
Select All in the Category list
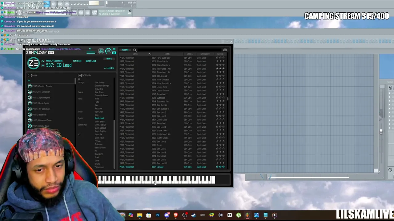(x=79, y=79)
